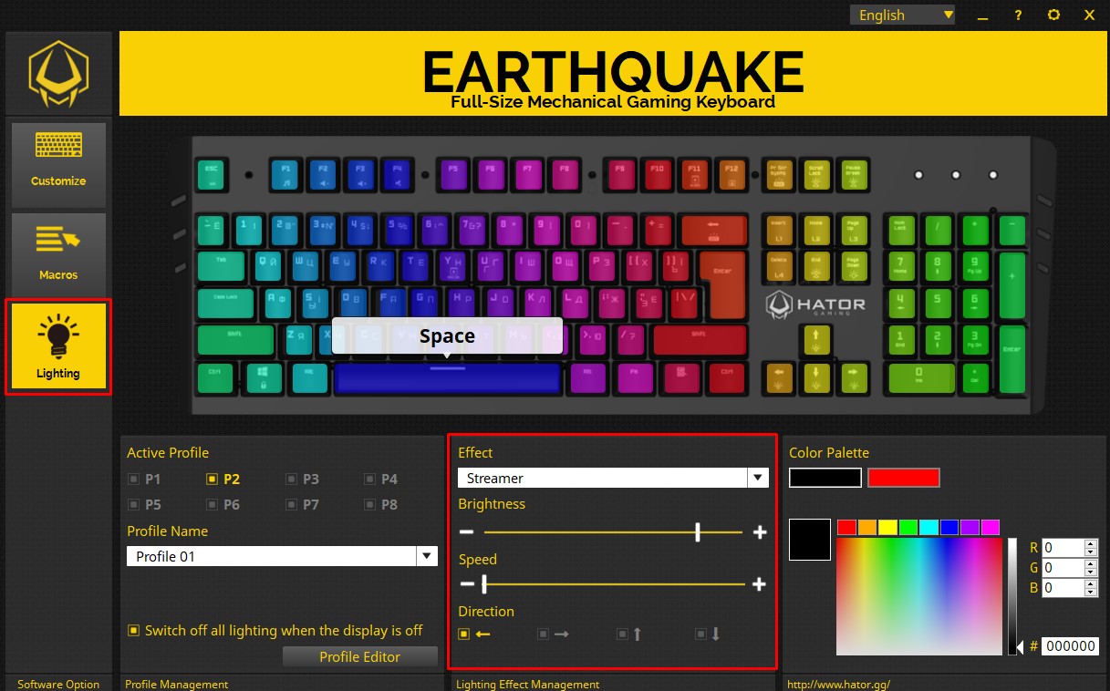Activate profile P5
The height and width of the screenshot is (691, 1110).
144,504
